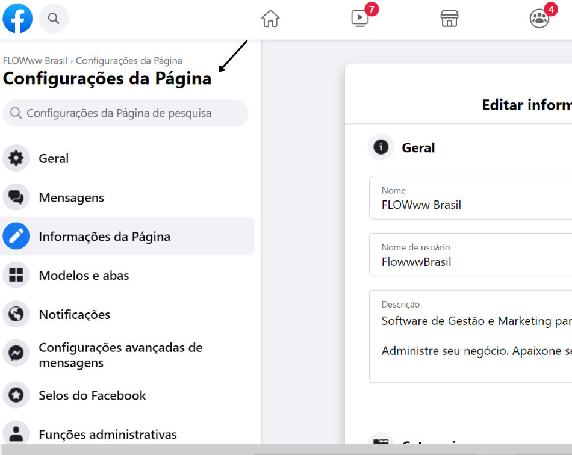This screenshot has width=572, height=455.
Task: Click the pencil icon for Informações da Página
Action: [16, 236]
